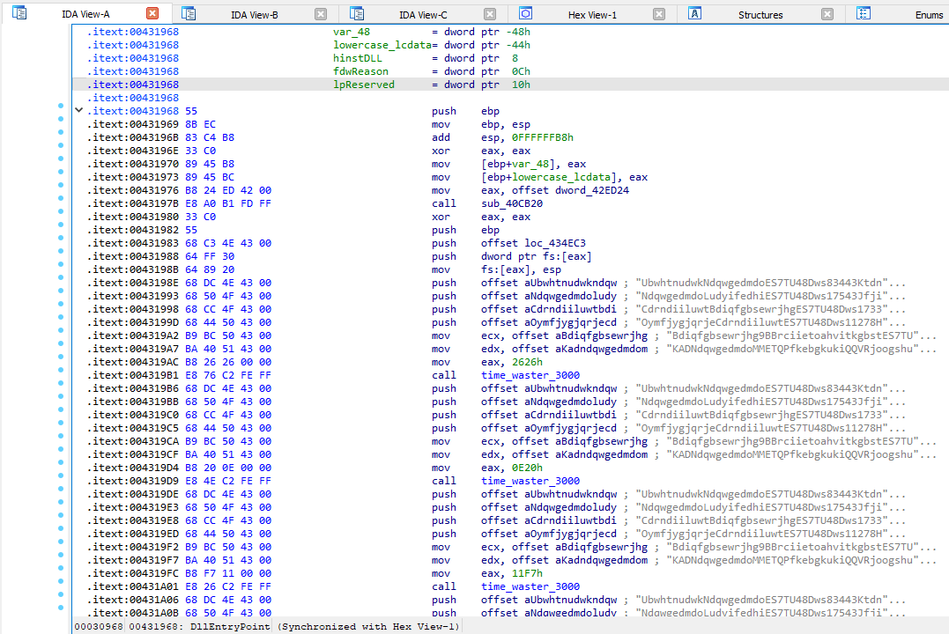This screenshot has height=634, width=949.
Task: Click the status bar DllEntryPoint text
Action: click(x=230, y=627)
